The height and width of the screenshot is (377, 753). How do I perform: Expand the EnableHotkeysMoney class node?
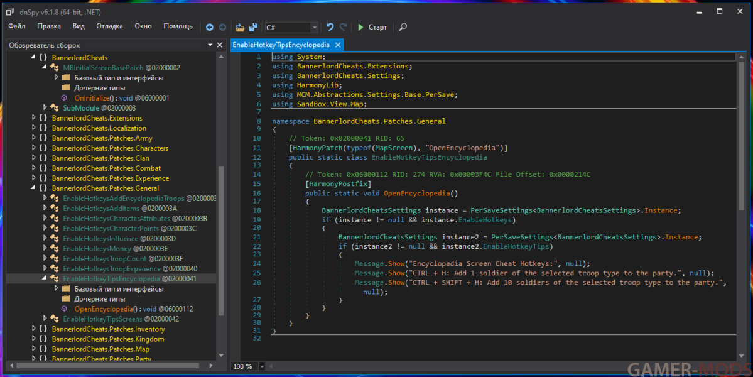pyautogui.click(x=45, y=248)
